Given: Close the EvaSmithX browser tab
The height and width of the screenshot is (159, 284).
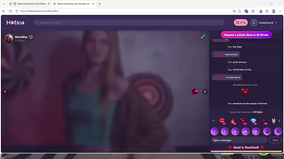Looking at the screenshot, I should pos(49,4).
